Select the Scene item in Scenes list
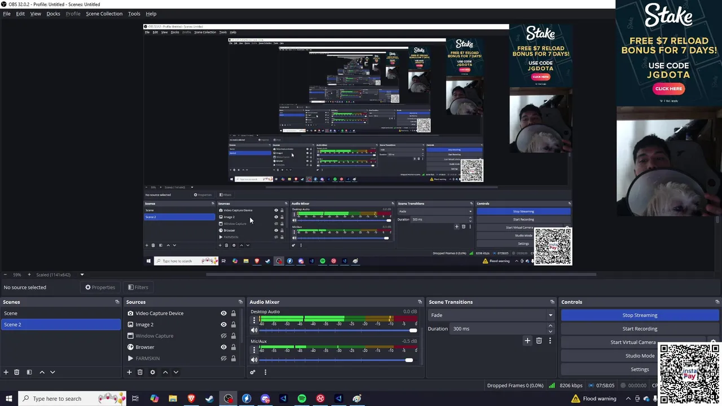This screenshot has width=722, height=406. pyautogui.click(x=60, y=314)
